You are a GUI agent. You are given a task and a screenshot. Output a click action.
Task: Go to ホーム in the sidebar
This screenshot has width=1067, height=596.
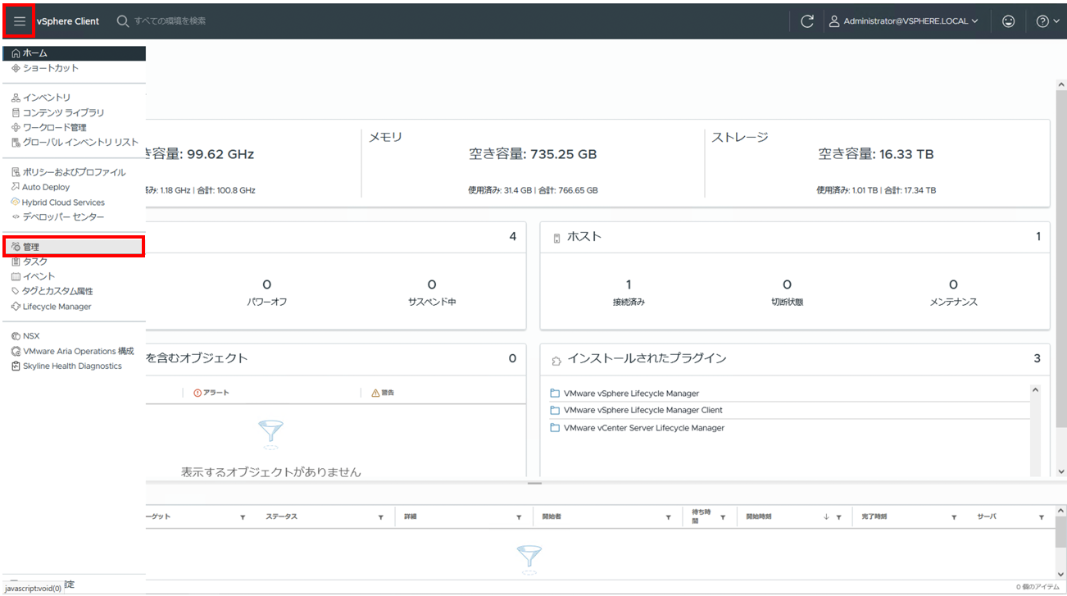click(x=73, y=53)
